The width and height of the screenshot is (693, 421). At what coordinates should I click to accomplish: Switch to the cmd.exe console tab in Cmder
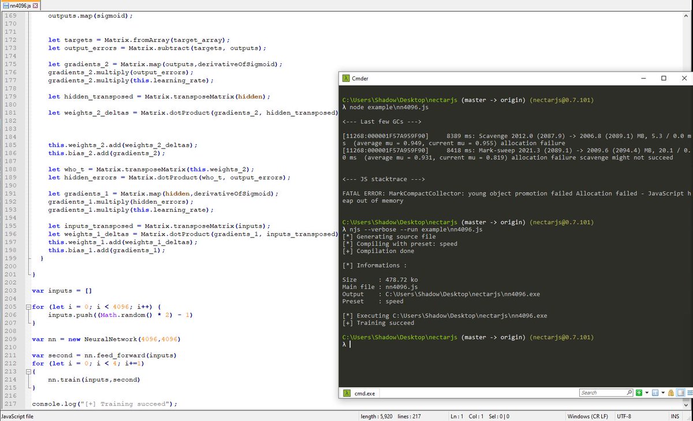[359, 393]
